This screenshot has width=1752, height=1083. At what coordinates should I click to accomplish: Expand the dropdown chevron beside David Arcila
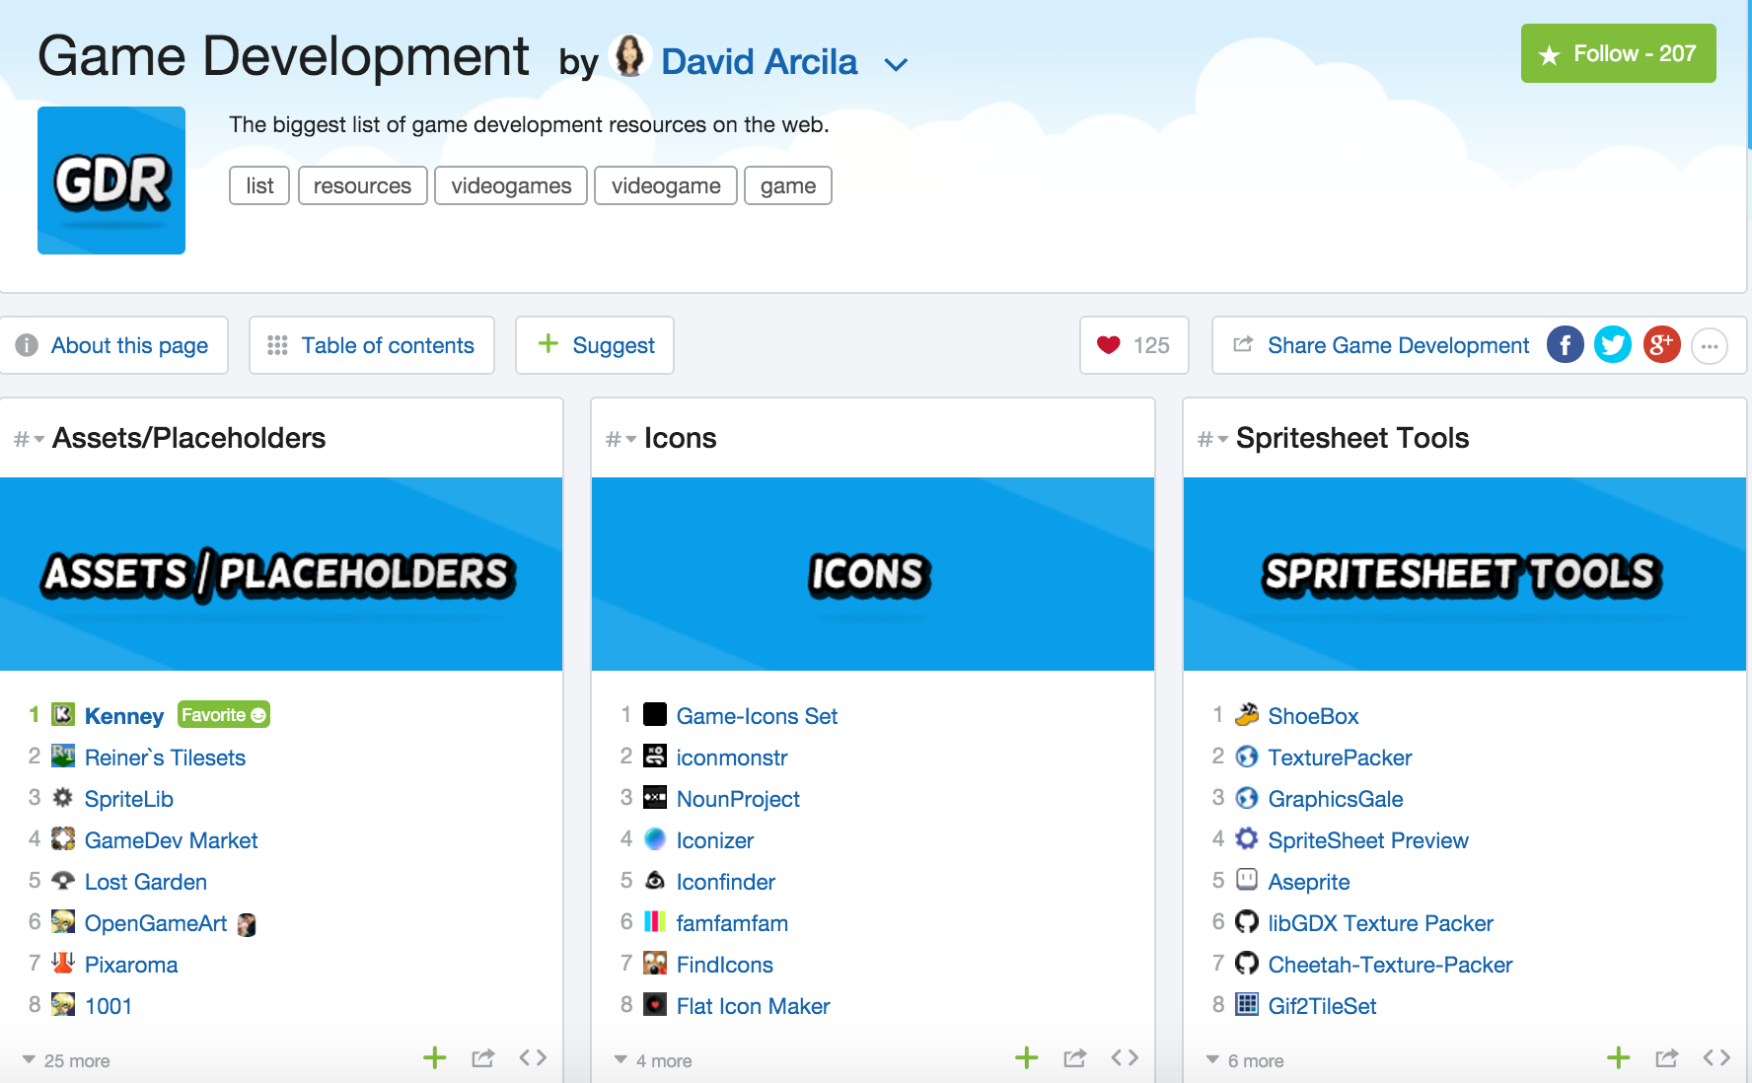point(896,65)
